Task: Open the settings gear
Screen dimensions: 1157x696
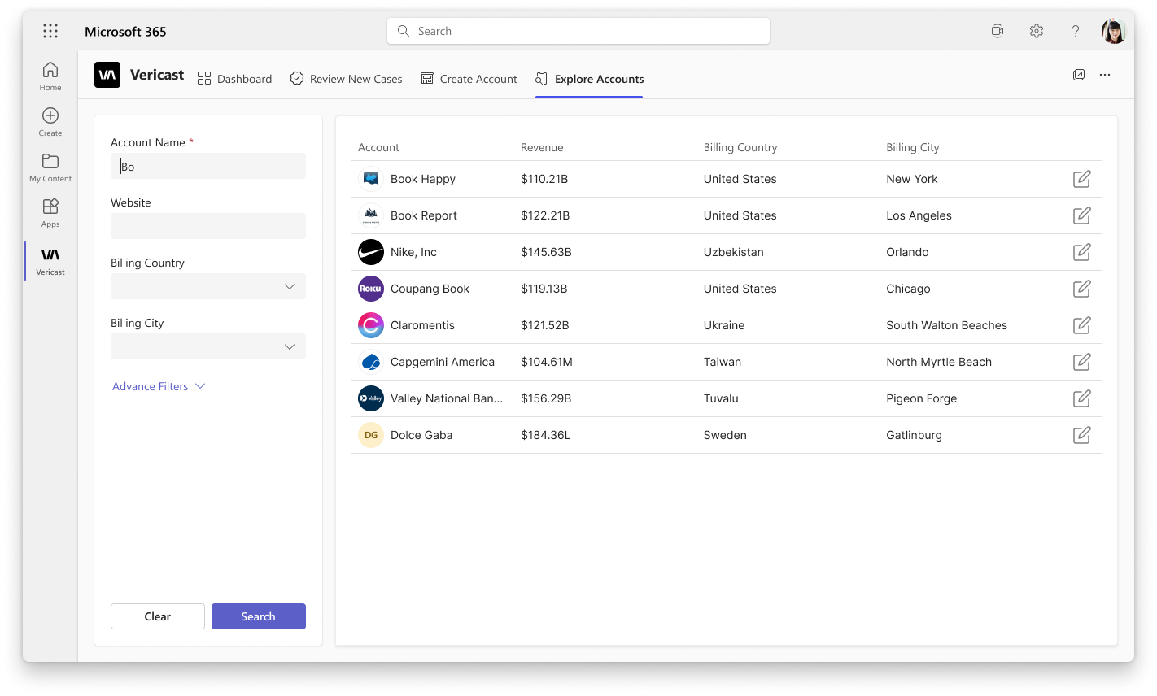Action: pyautogui.click(x=1037, y=31)
